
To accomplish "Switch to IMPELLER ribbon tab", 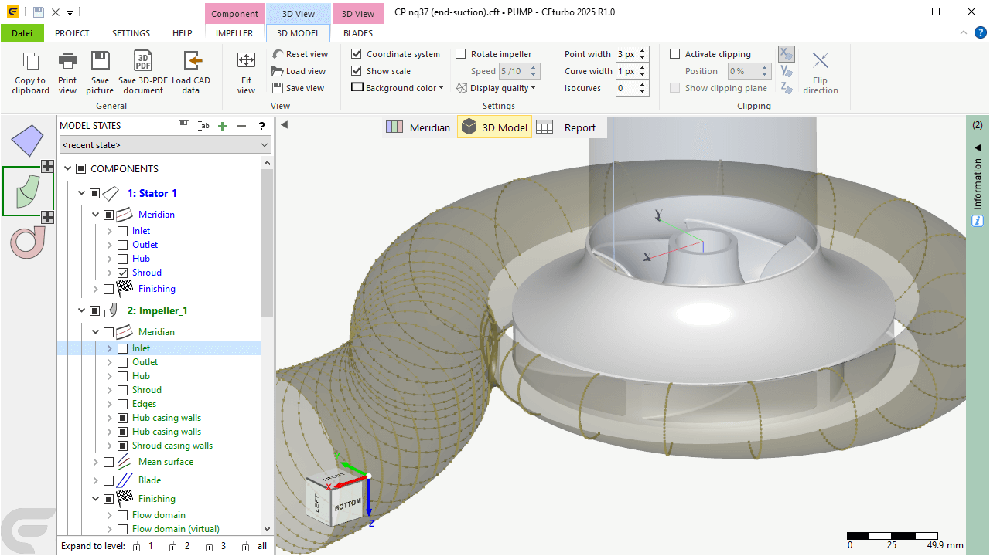I will pyautogui.click(x=234, y=33).
